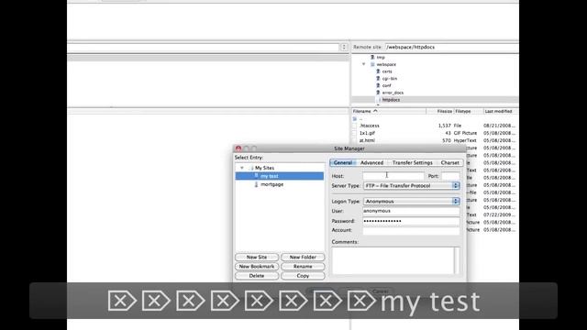Select the cgi-bin folder name in remote tree
Viewport: 587px width, 330px height.
389,79
